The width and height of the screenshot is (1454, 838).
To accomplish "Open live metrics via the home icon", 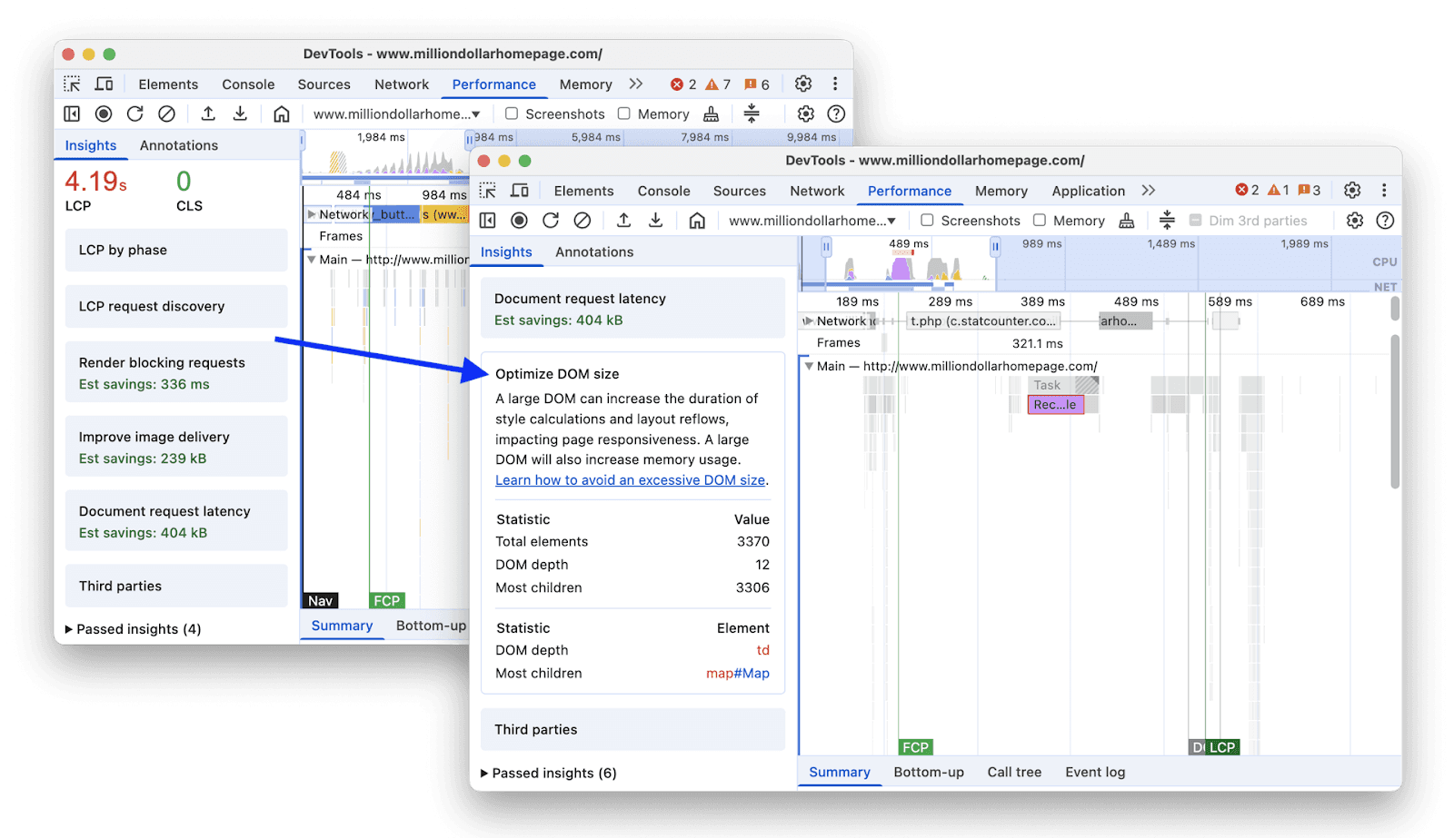I will pyautogui.click(x=697, y=220).
